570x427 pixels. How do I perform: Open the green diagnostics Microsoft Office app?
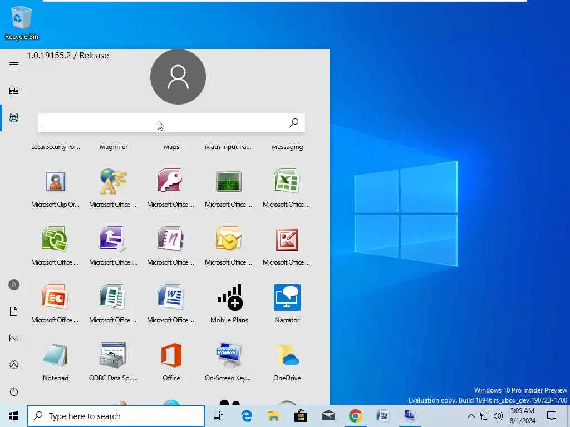229,188
